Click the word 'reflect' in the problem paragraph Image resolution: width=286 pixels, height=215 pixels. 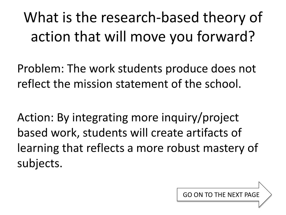(34, 84)
